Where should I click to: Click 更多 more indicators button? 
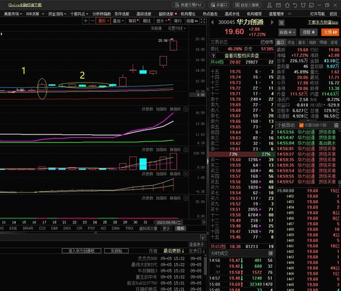(166, 228)
